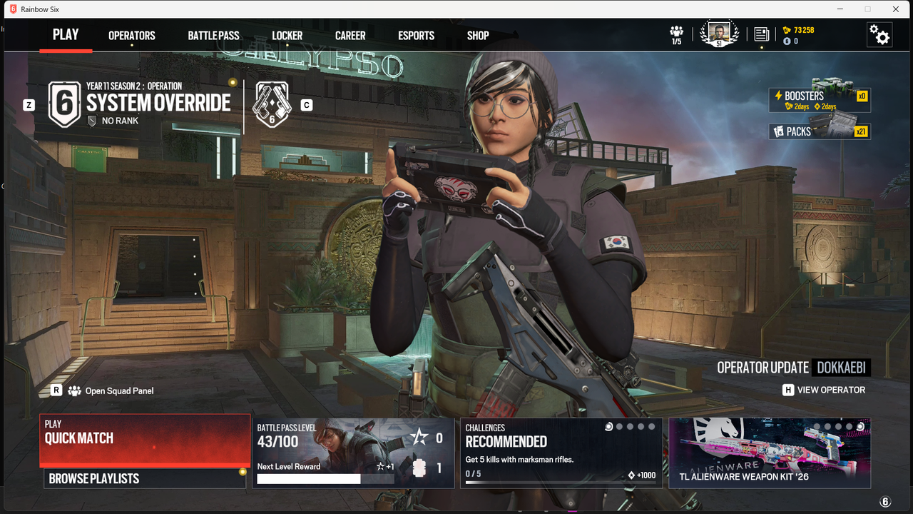Click the Next Level Reward label
This screenshot has height=514, width=913.
(x=289, y=467)
